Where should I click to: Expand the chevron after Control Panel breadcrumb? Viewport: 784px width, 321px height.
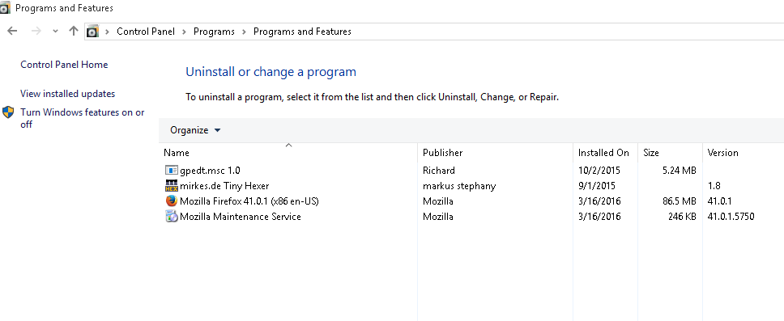(x=184, y=32)
